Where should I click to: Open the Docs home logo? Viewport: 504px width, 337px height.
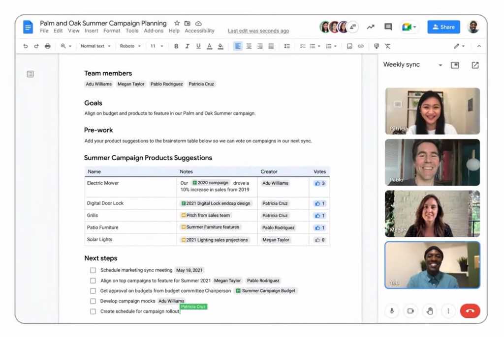tap(28, 27)
